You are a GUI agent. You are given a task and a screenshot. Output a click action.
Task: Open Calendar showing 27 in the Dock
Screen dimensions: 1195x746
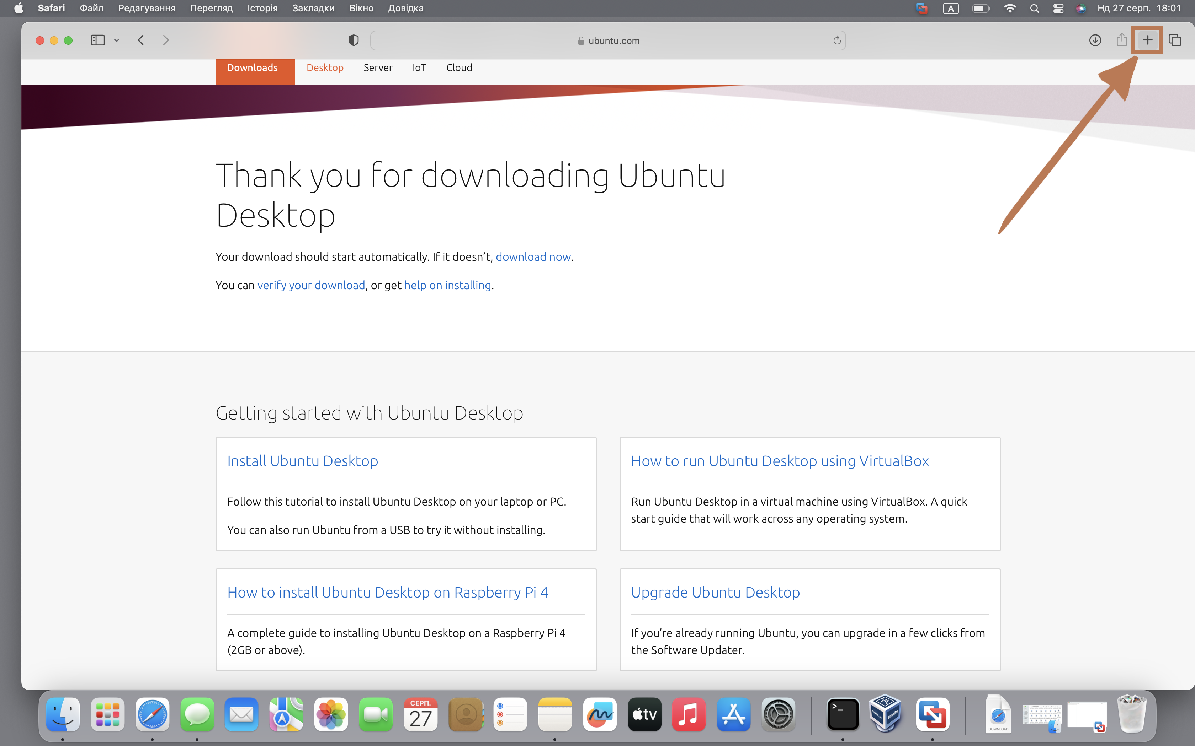coord(421,714)
